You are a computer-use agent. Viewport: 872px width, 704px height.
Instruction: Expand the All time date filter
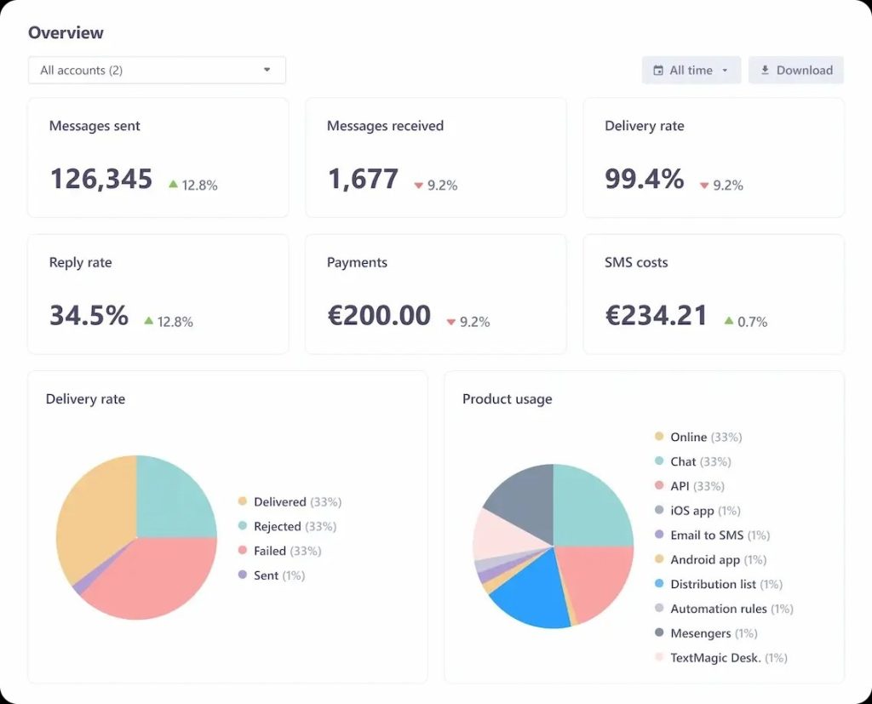(691, 71)
